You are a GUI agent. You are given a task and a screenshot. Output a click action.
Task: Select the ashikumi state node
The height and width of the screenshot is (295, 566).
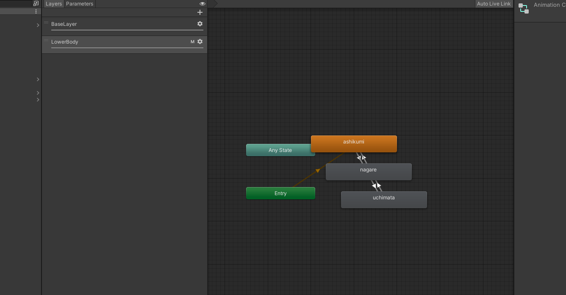pyautogui.click(x=354, y=143)
